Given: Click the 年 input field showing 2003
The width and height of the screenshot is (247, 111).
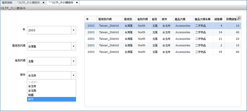Looking at the screenshot, I should [49, 30].
